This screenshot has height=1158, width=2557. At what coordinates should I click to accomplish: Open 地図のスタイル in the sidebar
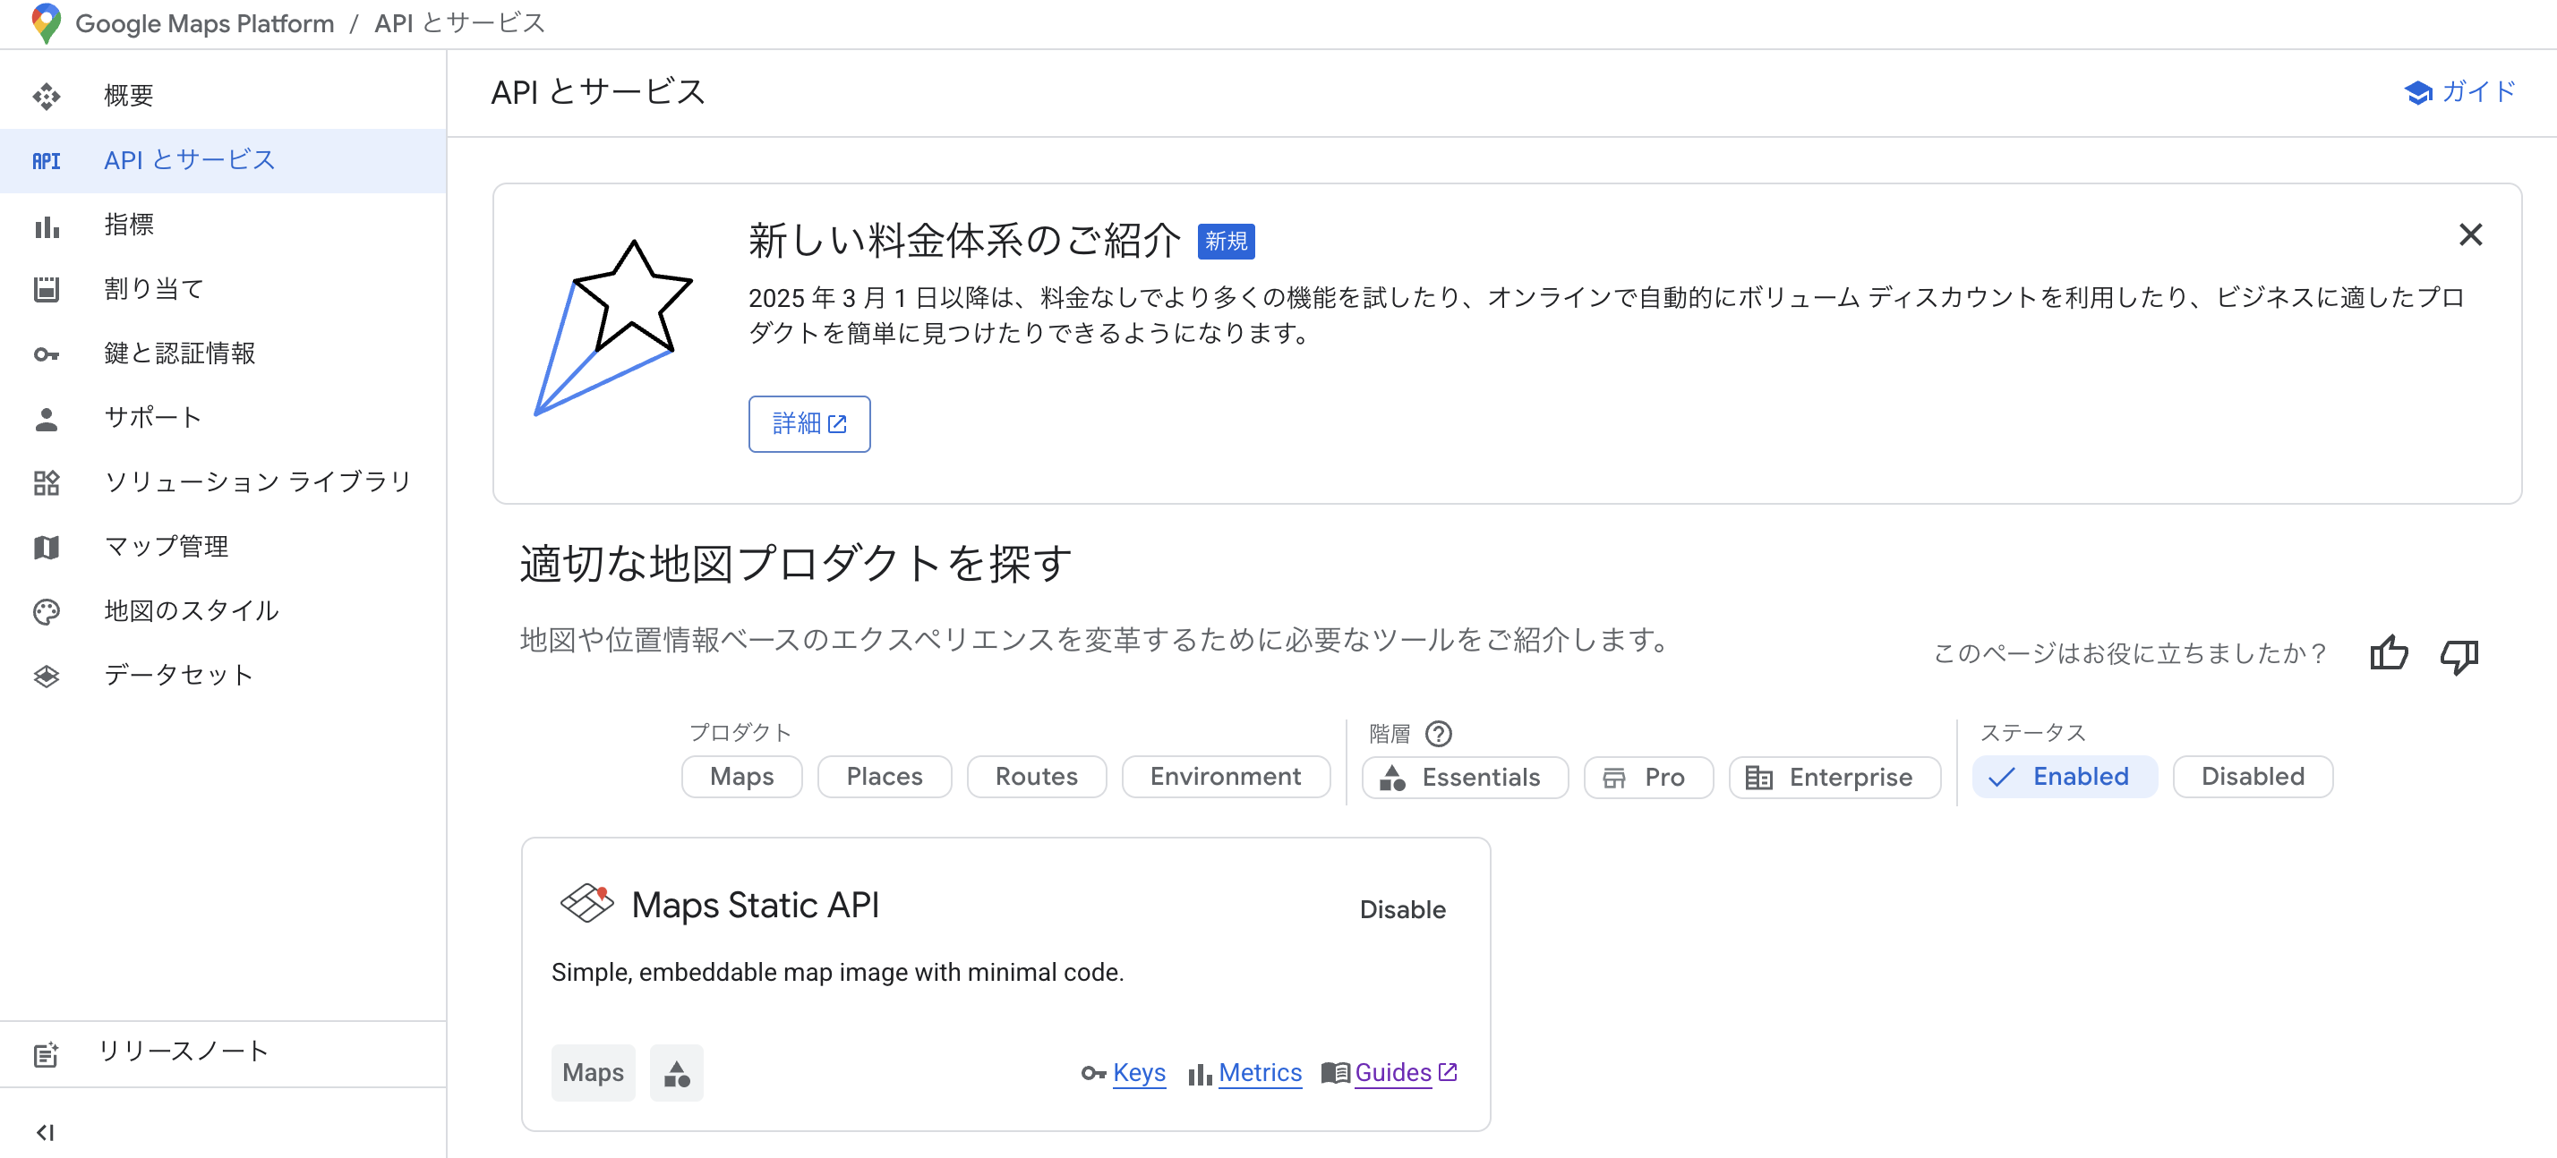tap(191, 610)
